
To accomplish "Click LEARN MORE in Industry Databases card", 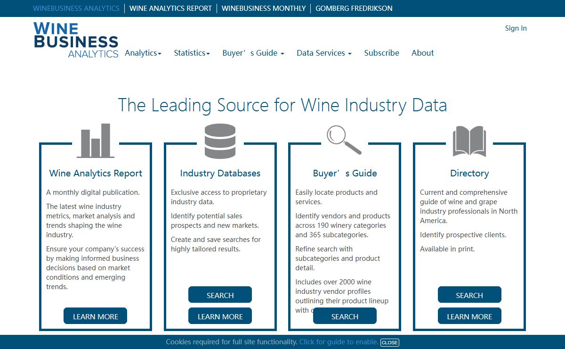I will 220,316.
